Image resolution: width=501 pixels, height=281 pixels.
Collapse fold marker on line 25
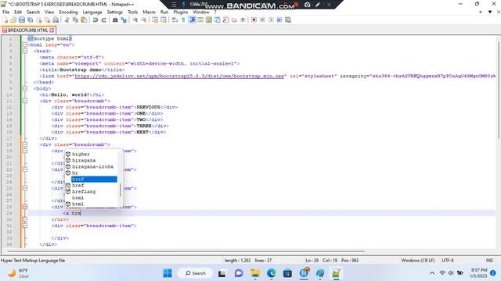tap(25, 188)
